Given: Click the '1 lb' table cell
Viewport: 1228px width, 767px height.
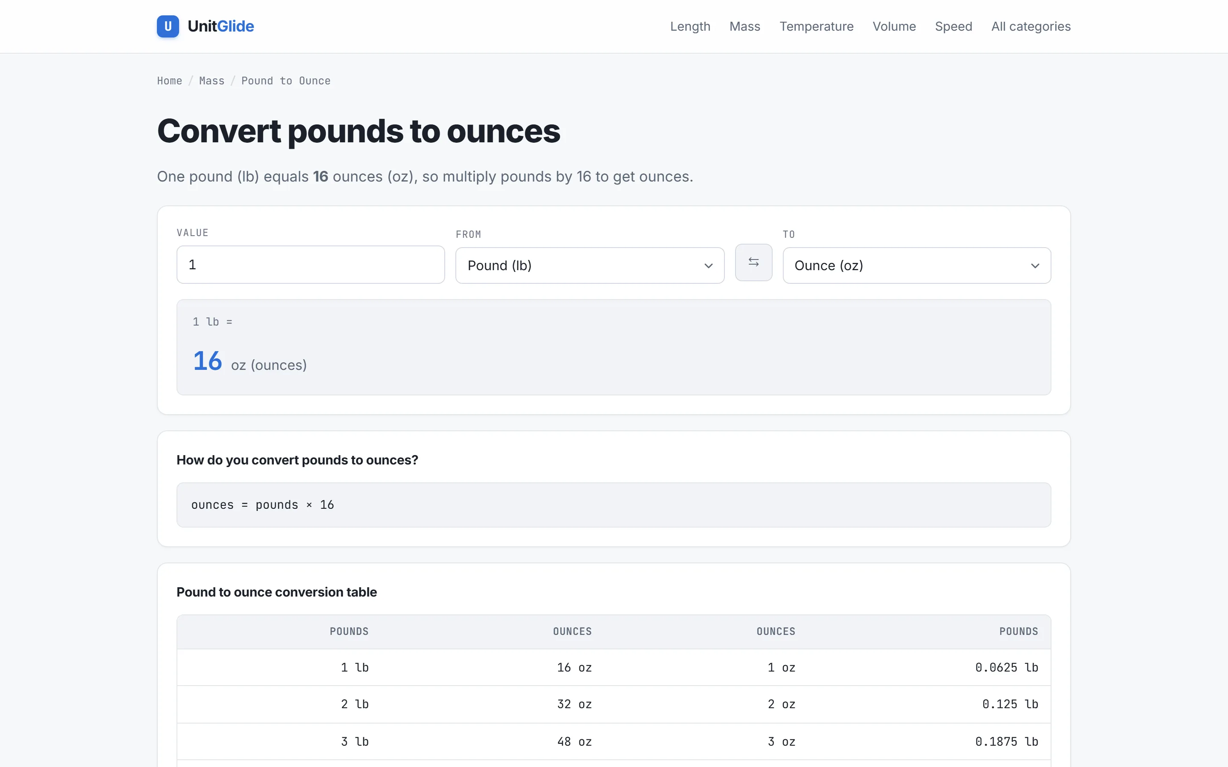Looking at the screenshot, I should 355,668.
